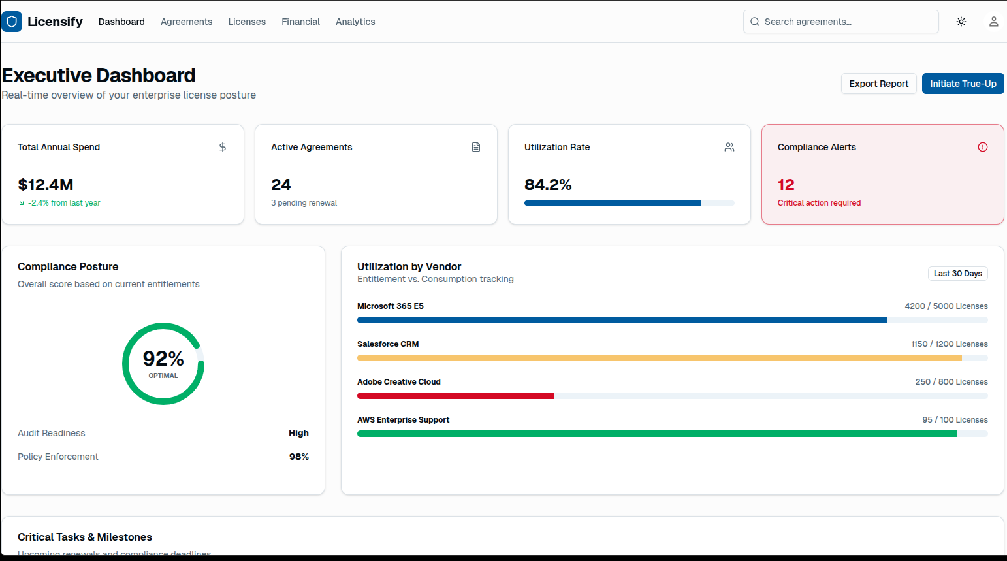Click the down-trend arrow under $12.4M
Screen dimensions: 1007x561
(22, 203)
